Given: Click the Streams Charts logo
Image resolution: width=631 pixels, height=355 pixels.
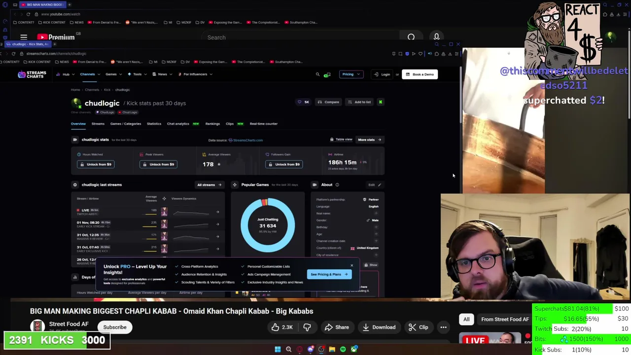Looking at the screenshot, I should point(32,74).
